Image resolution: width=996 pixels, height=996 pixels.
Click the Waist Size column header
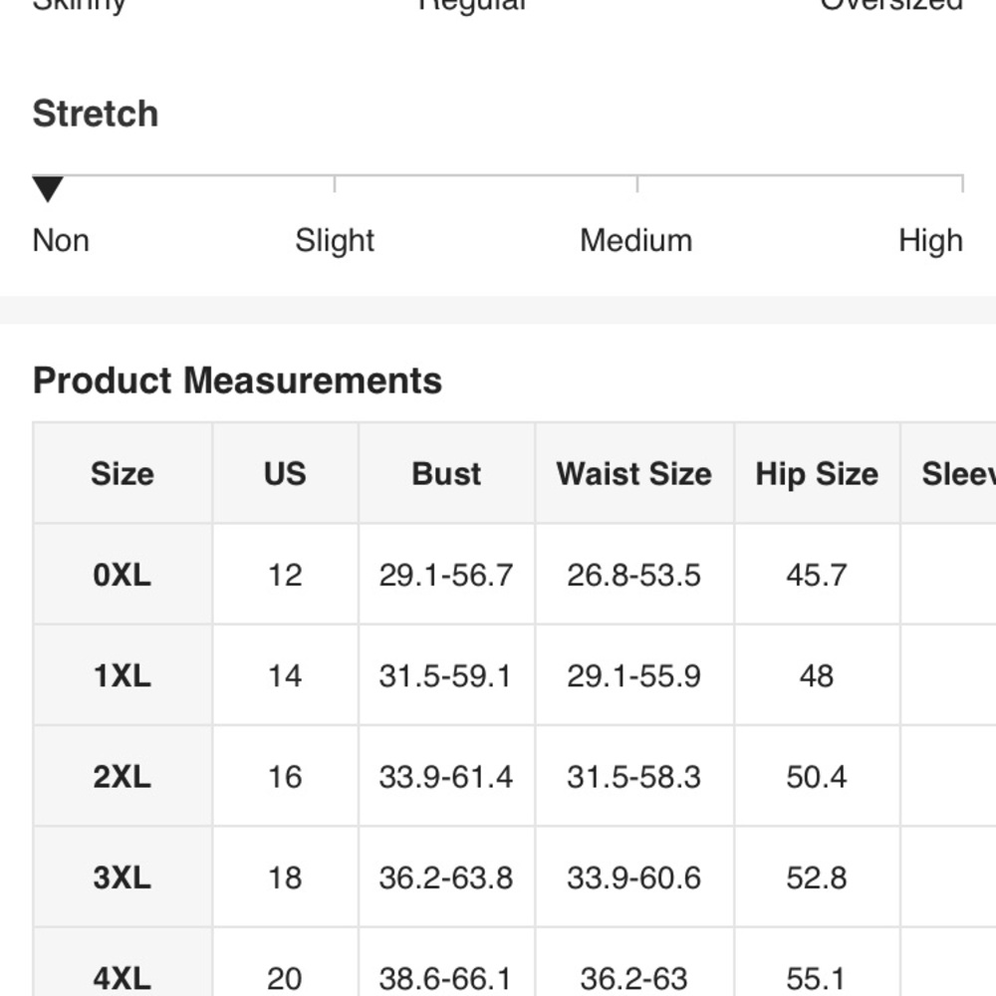click(634, 474)
